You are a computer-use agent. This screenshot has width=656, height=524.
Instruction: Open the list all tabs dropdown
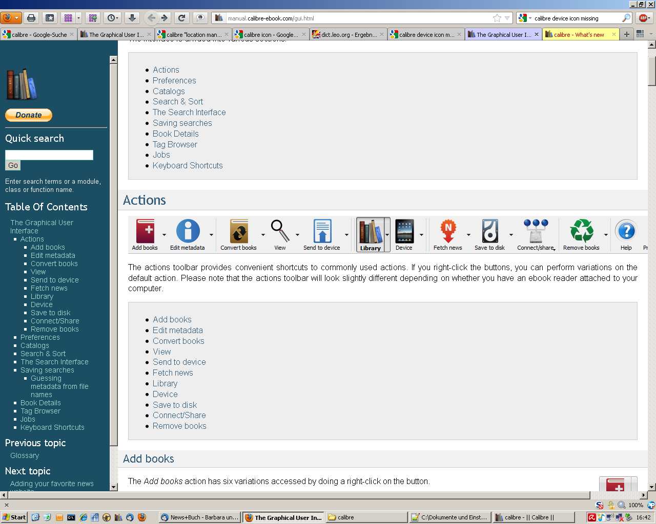[x=651, y=34]
